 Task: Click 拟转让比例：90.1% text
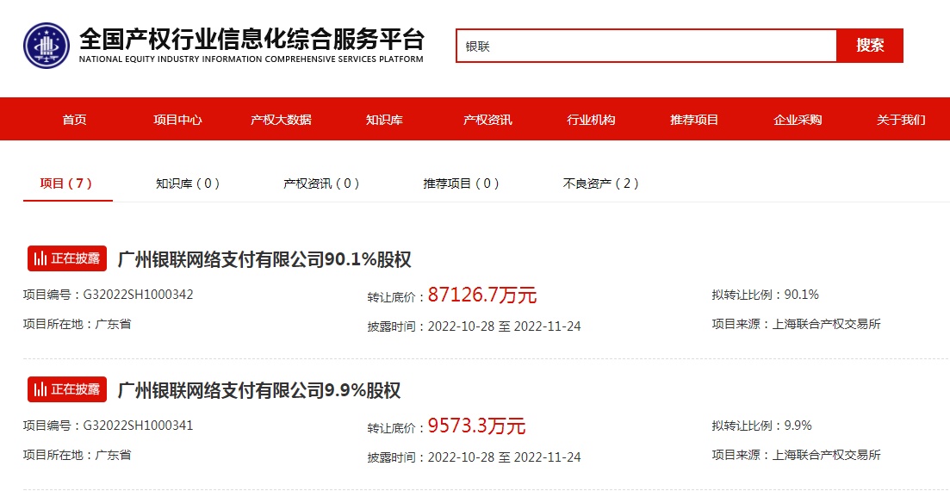tap(765, 295)
